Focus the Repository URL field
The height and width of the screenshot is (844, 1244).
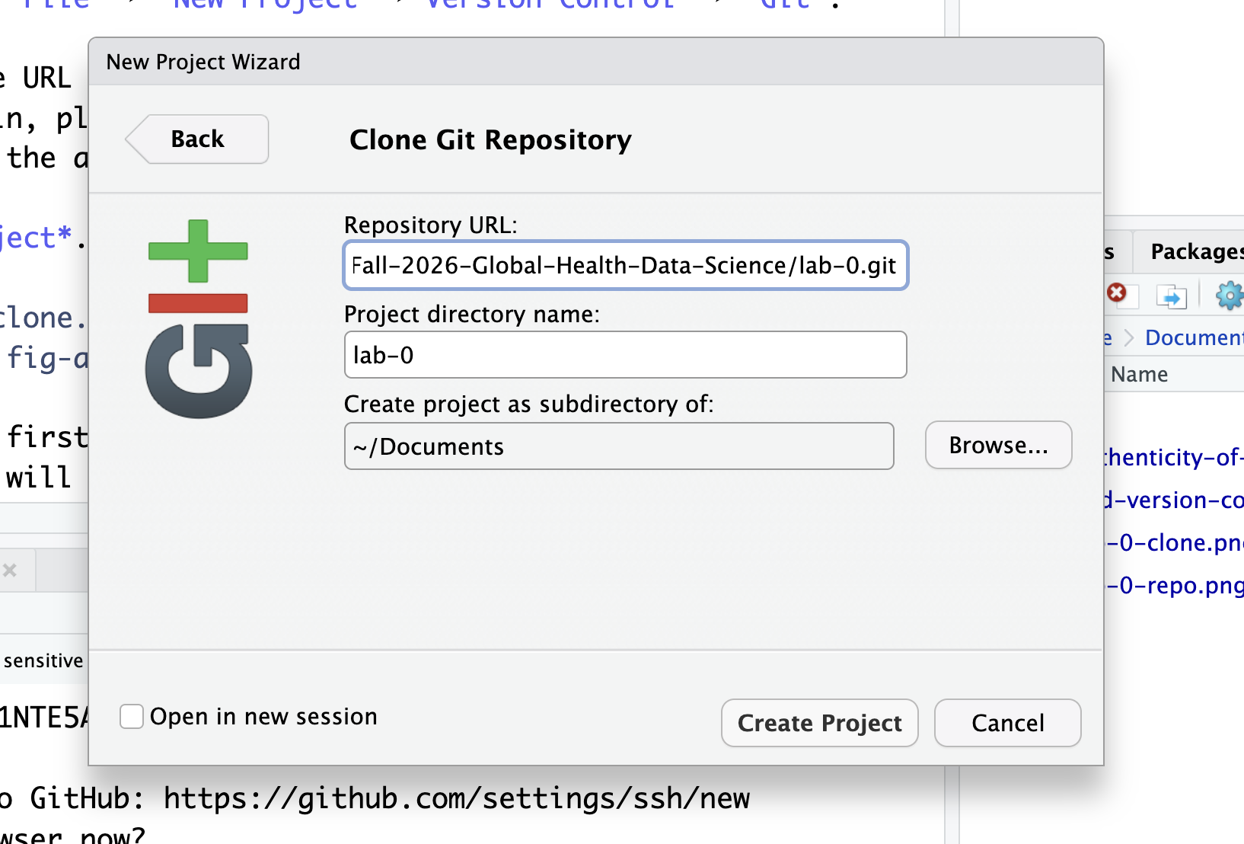(x=626, y=265)
